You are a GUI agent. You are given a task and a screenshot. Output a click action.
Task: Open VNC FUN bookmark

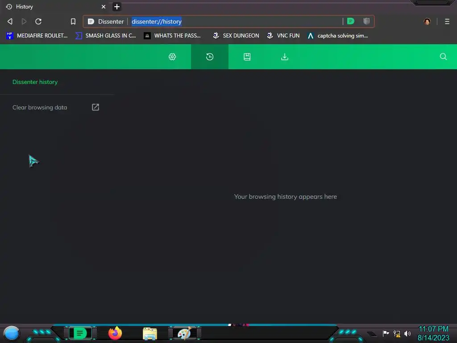[x=283, y=36]
